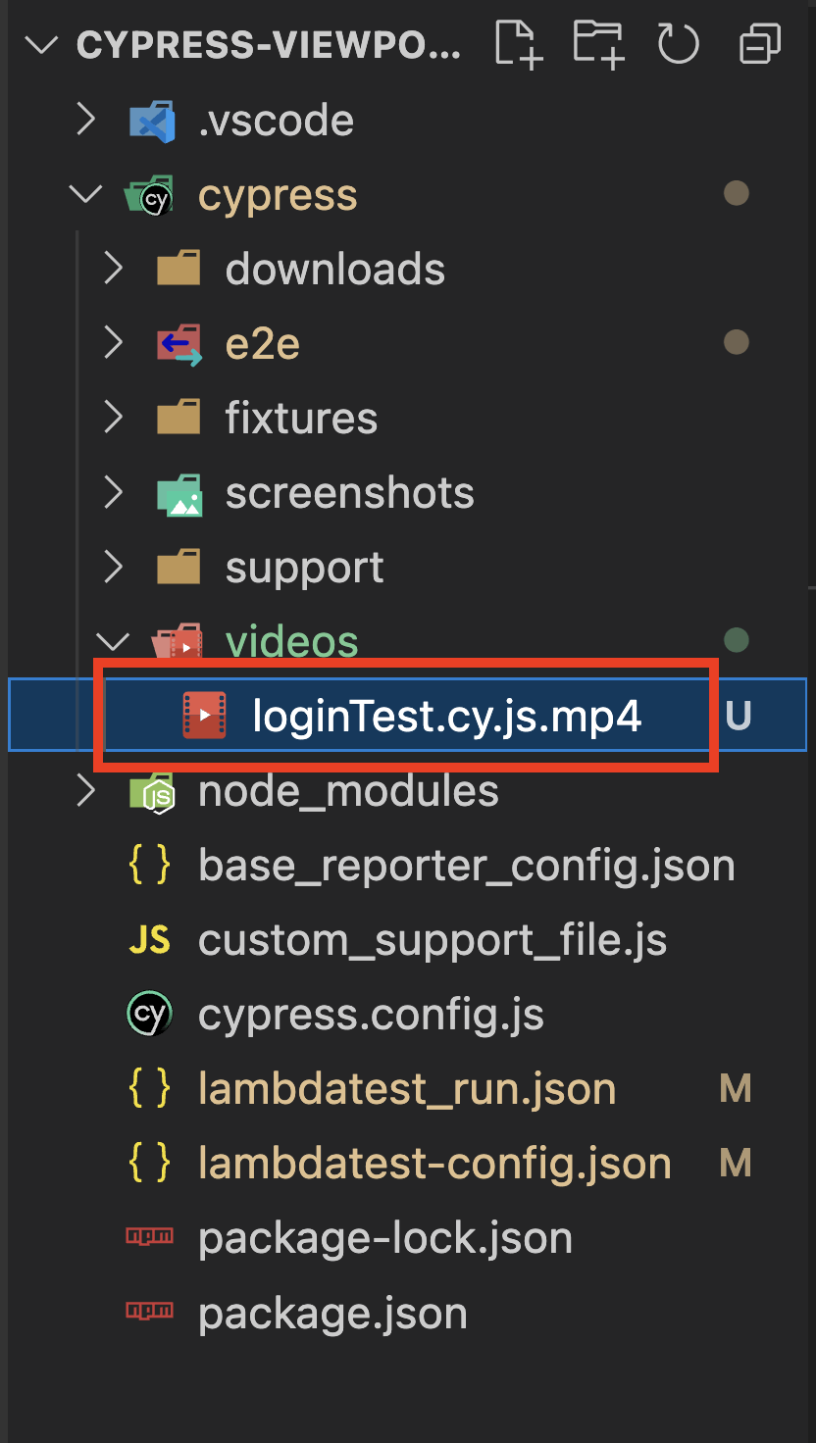Expand the node_modules folder chevron
Image resolution: width=816 pixels, height=1443 pixels.
point(86,791)
